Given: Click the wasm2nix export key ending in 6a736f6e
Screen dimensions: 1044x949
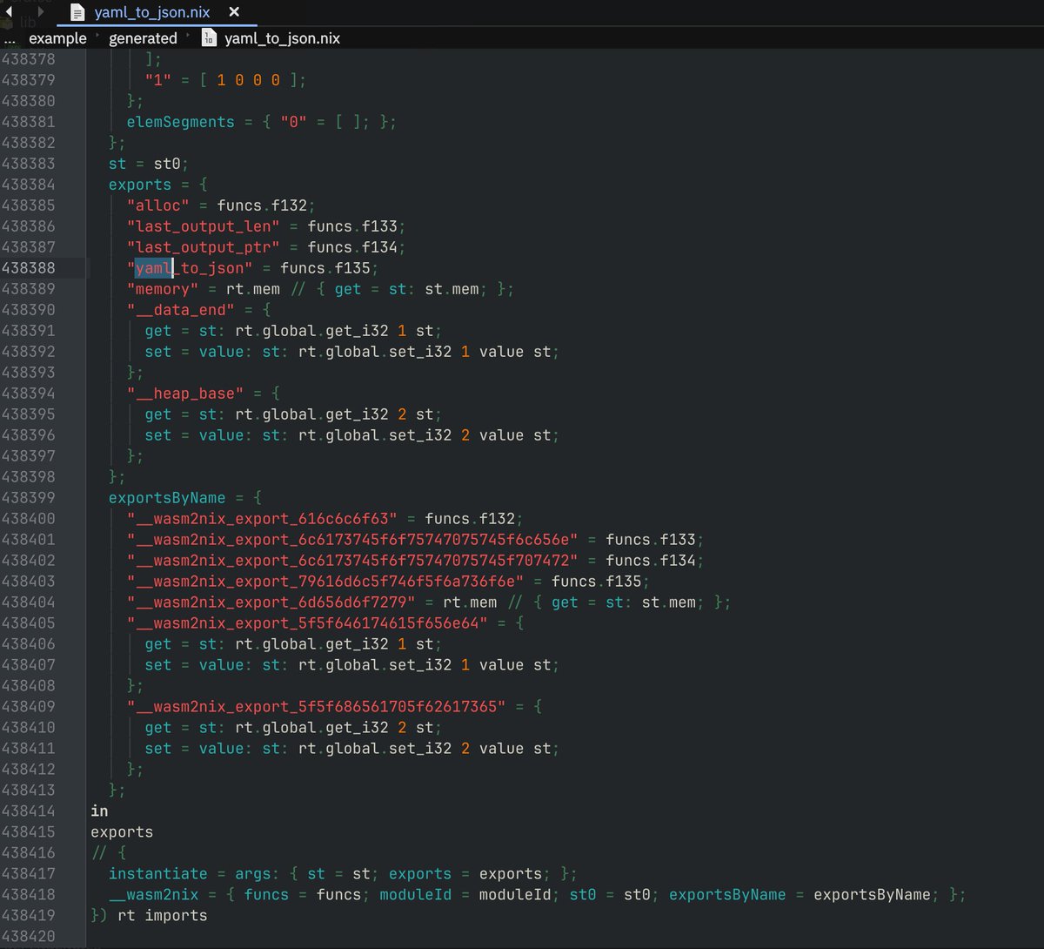Looking at the screenshot, I should 326,582.
